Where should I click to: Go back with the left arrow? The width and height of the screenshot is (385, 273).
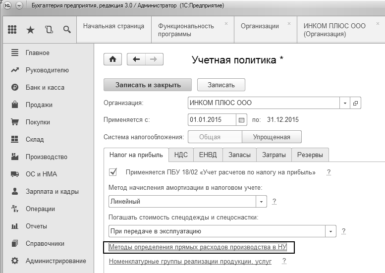click(136, 59)
